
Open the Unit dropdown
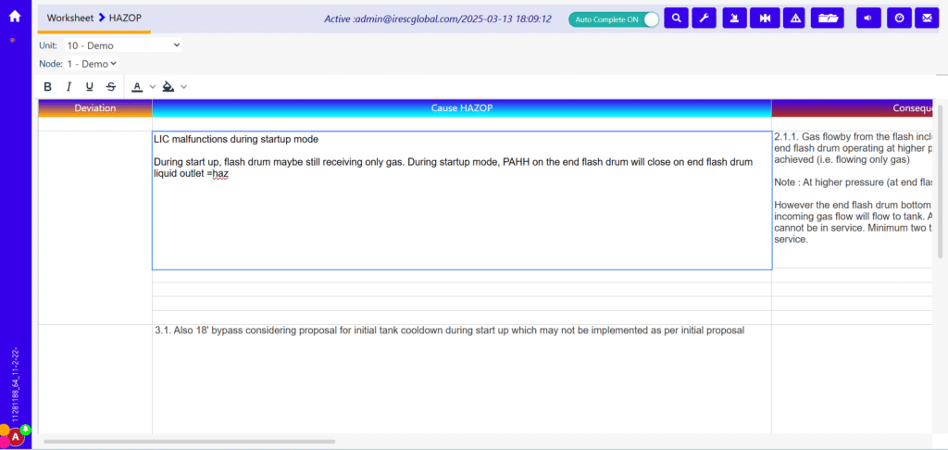(122, 44)
